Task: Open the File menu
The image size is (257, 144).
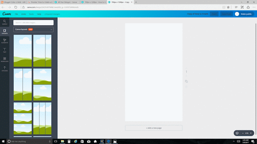Action: point(16,14)
